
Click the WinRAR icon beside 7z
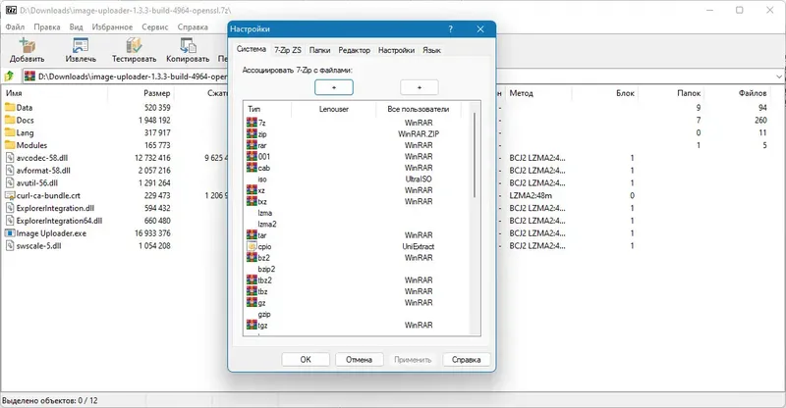[252, 122]
